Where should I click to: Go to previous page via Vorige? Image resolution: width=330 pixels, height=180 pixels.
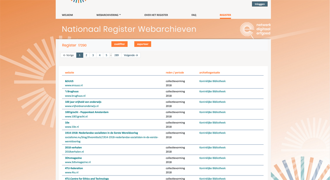(68, 55)
